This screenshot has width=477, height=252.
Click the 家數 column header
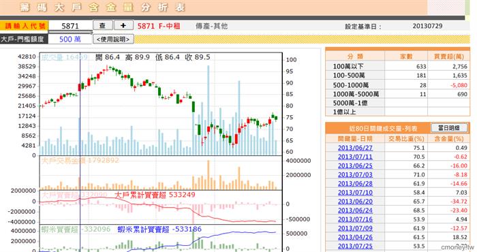(406, 57)
